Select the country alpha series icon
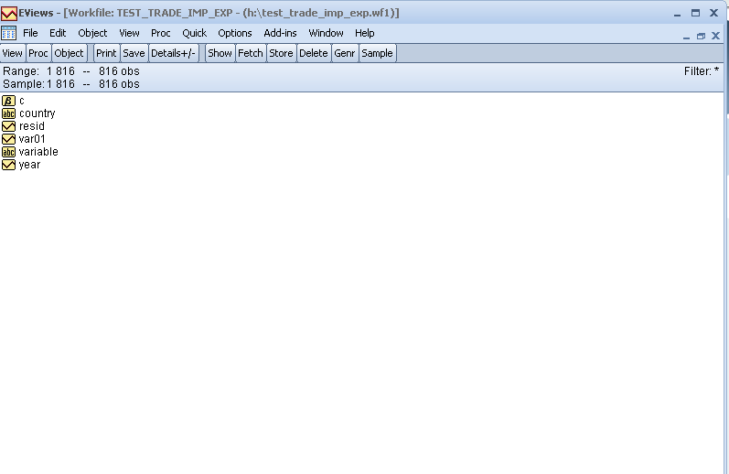 (8, 113)
